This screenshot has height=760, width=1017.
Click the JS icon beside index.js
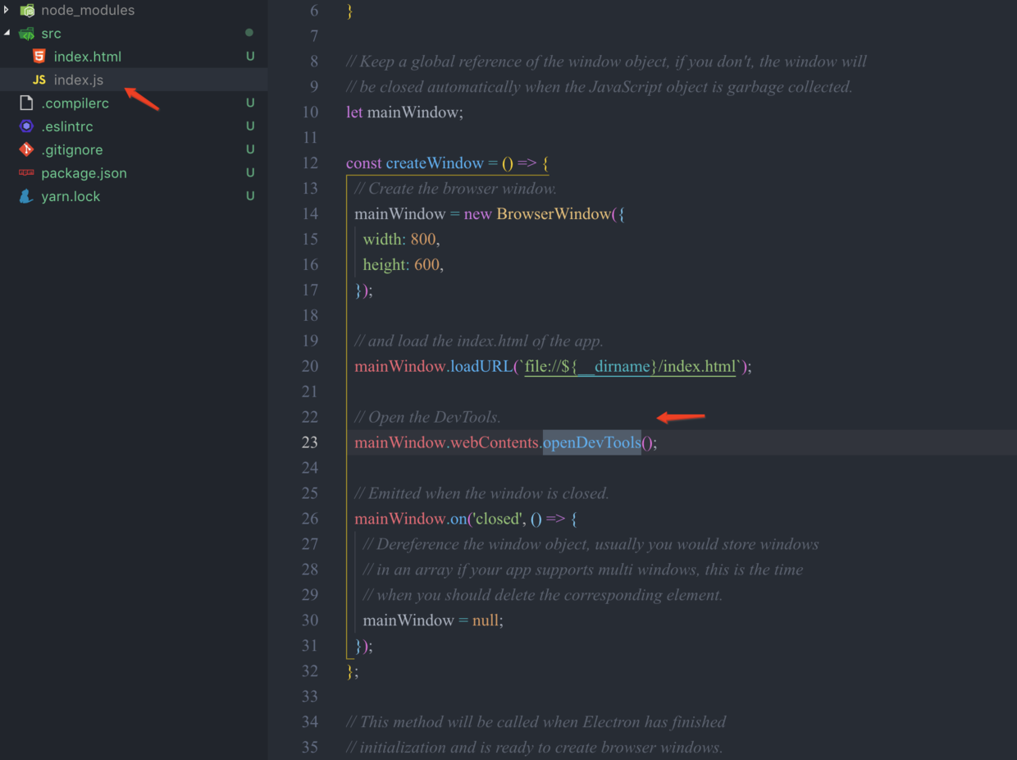coord(39,80)
